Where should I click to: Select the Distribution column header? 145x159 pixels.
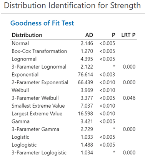coord(27,35)
